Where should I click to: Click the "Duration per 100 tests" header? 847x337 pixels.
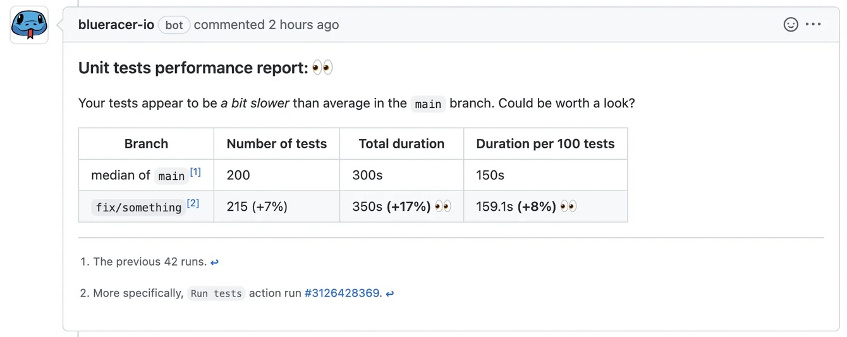tap(545, 144)
